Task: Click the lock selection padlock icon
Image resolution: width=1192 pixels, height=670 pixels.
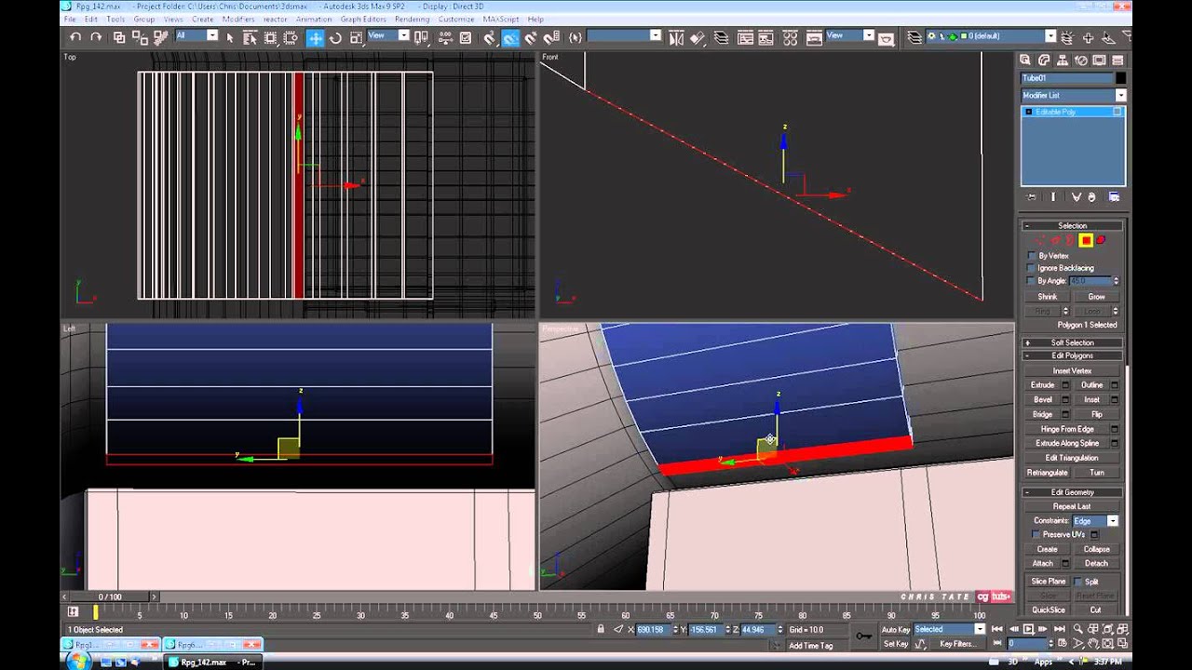Action: point(601,629)
